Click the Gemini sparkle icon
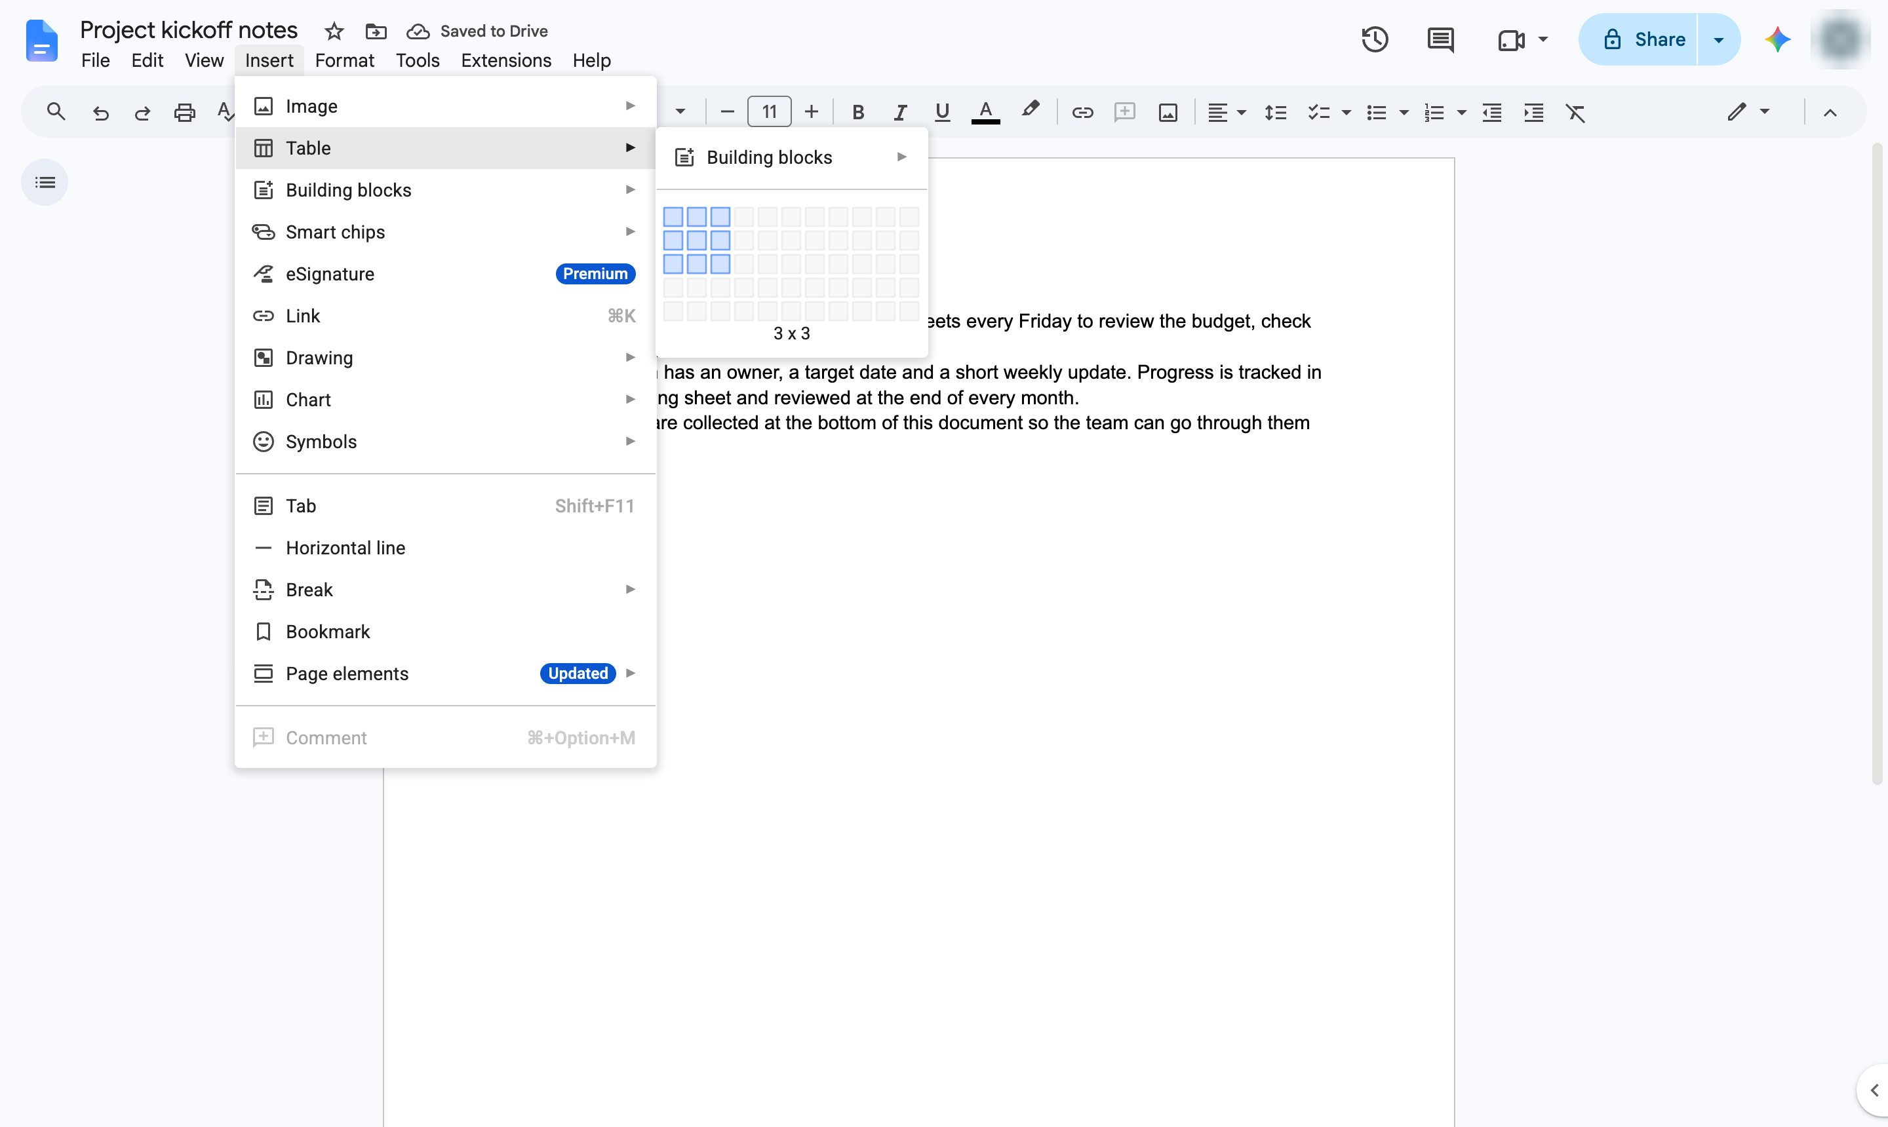This screenshot has height=1127, width=1888. point(1777,39)
